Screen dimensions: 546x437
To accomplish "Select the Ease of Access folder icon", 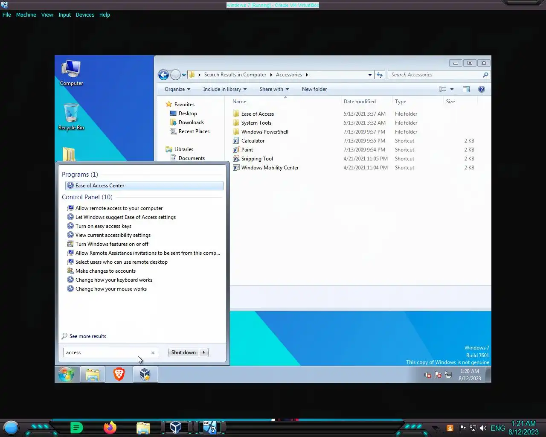I will click(x=236, y=114).
